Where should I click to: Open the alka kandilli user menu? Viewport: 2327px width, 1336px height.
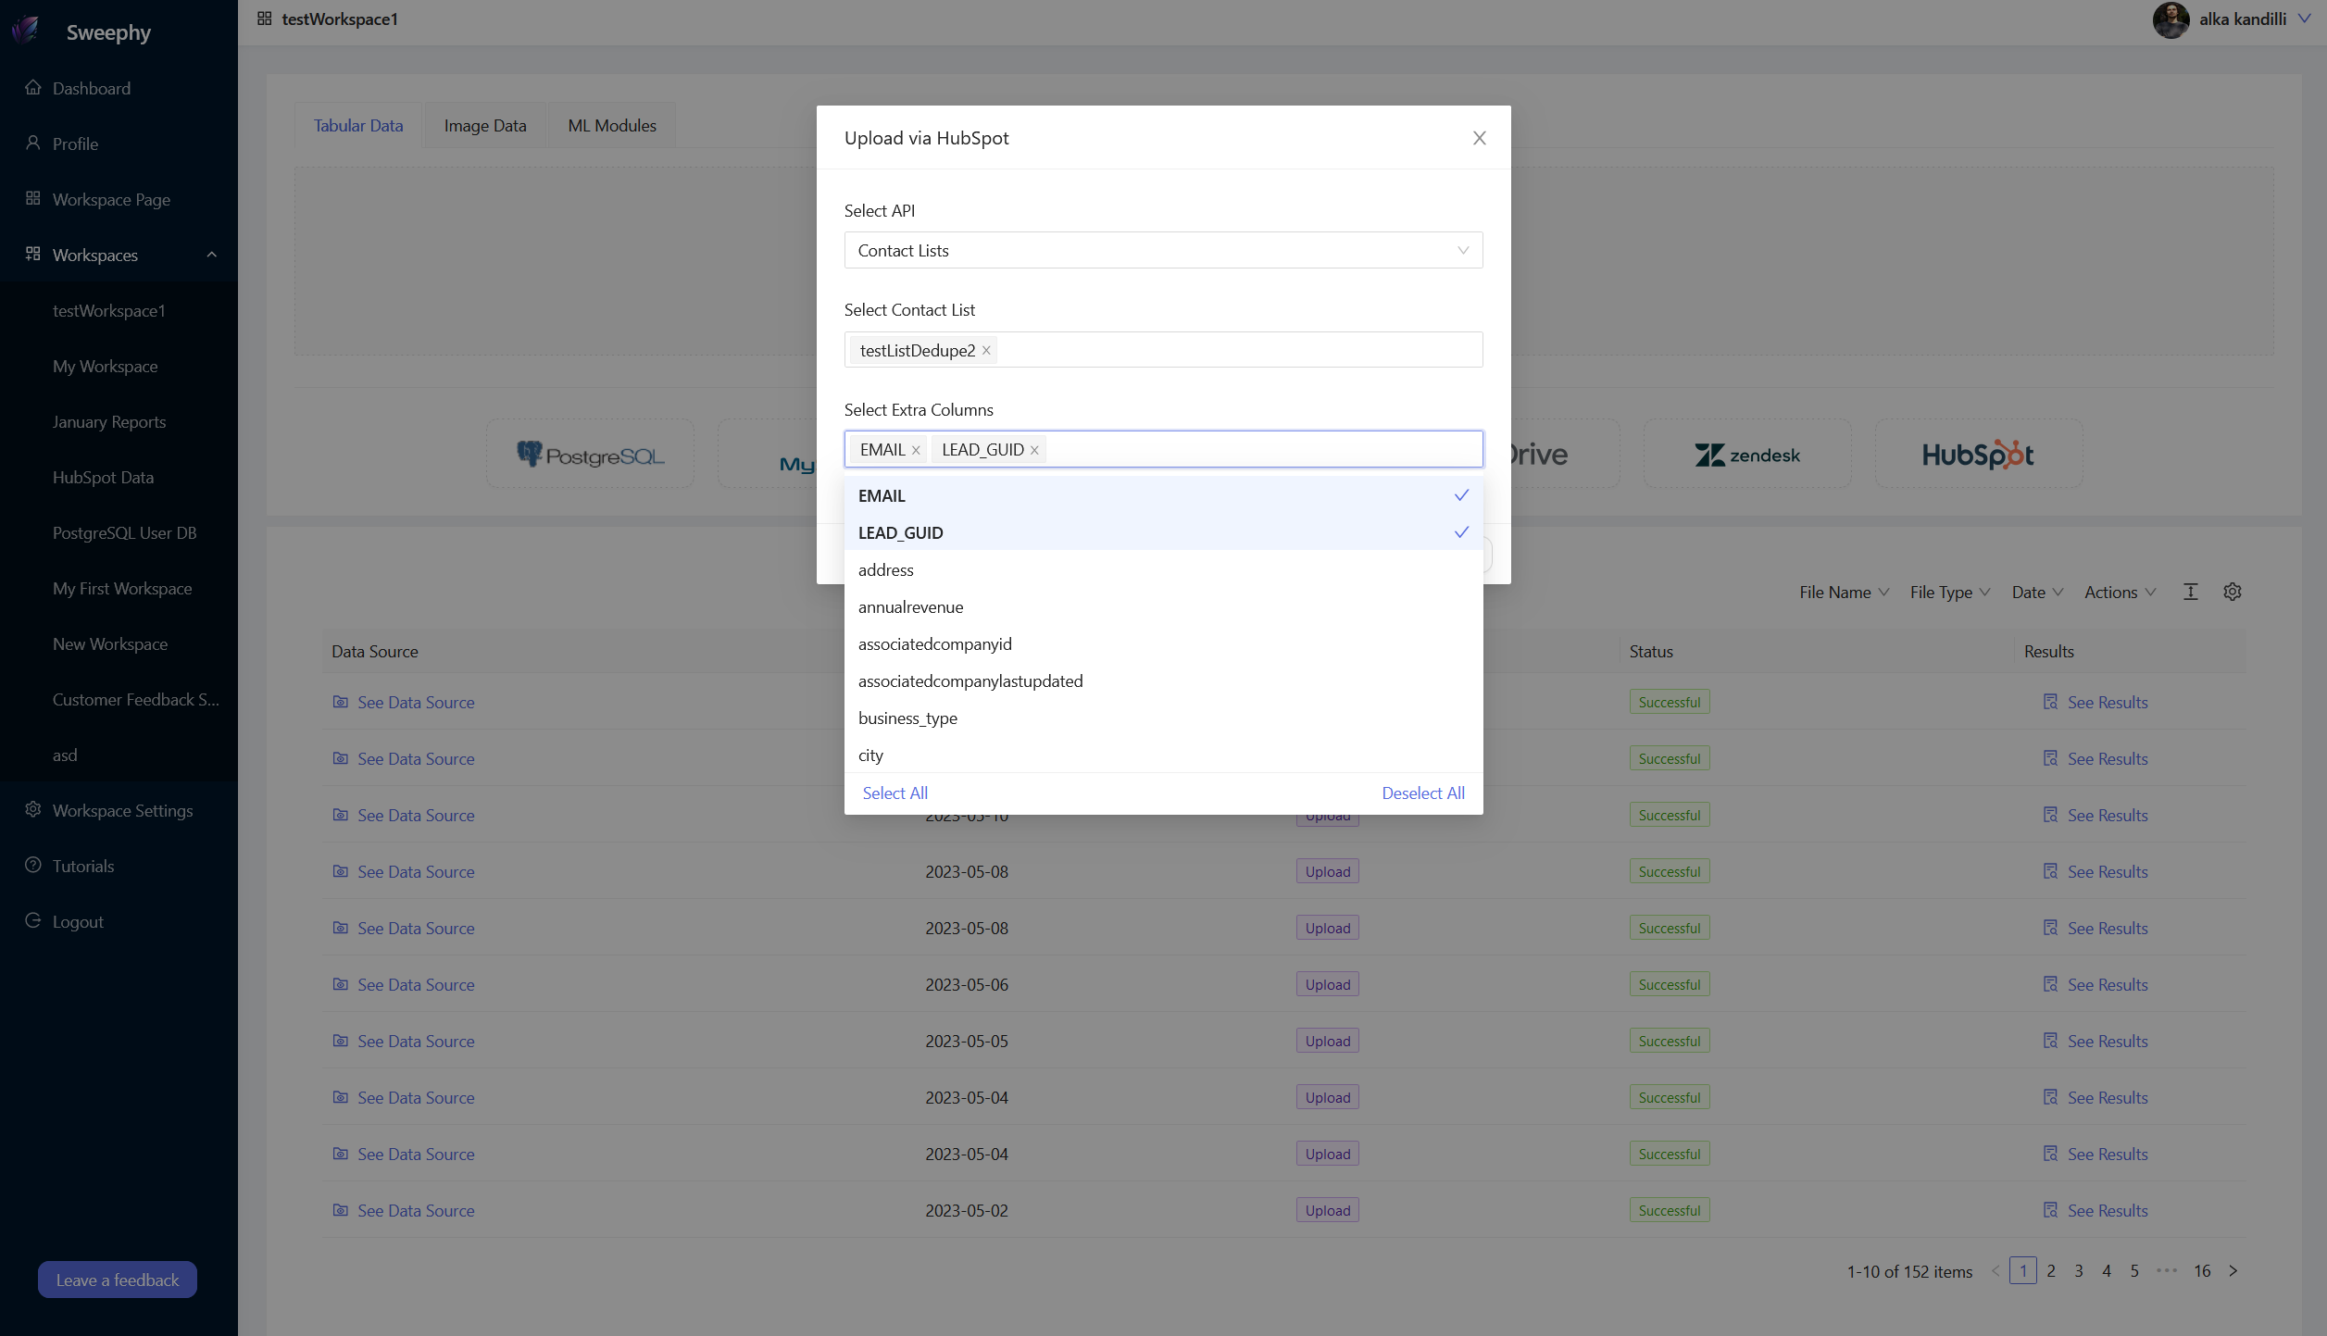(x=2241, y=19)
